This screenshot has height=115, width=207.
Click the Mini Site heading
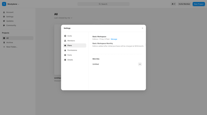coord(96,59)
